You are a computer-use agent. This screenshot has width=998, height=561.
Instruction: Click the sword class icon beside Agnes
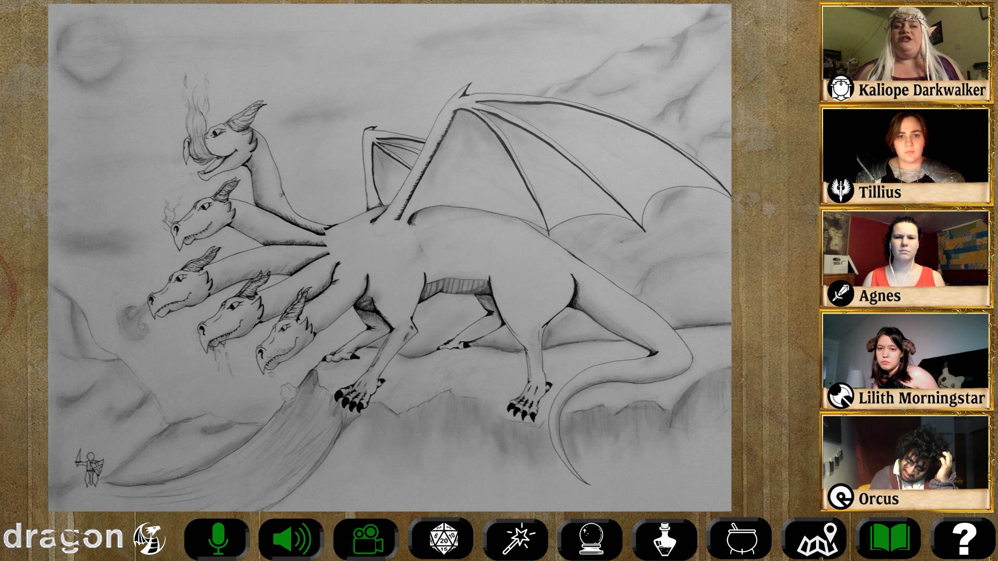click(x=840, y=295)
